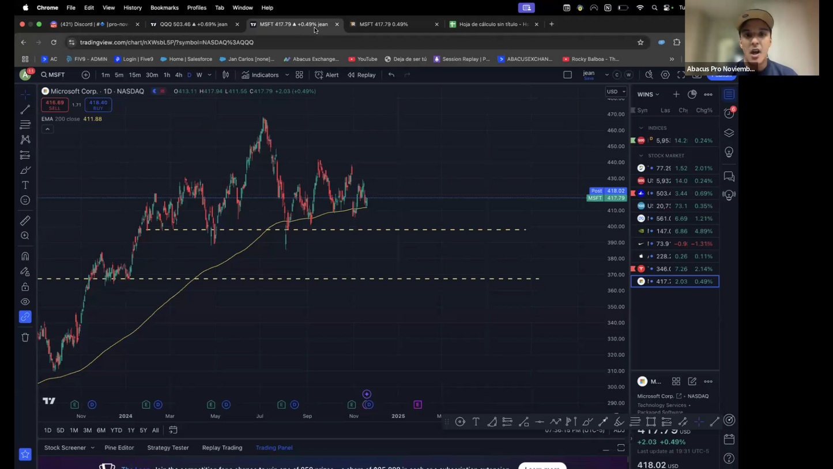Collapse the Stock Market watchlist section

point(641,156)
